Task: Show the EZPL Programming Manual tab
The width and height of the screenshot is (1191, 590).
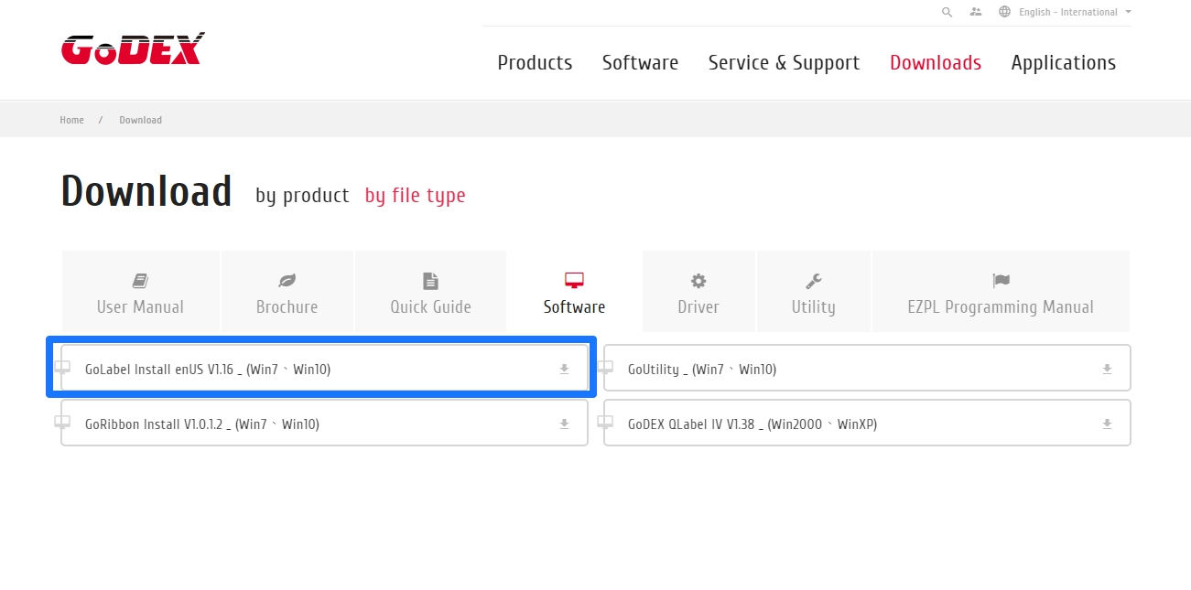Action: pyautogui.click(x=1001, y=293)
